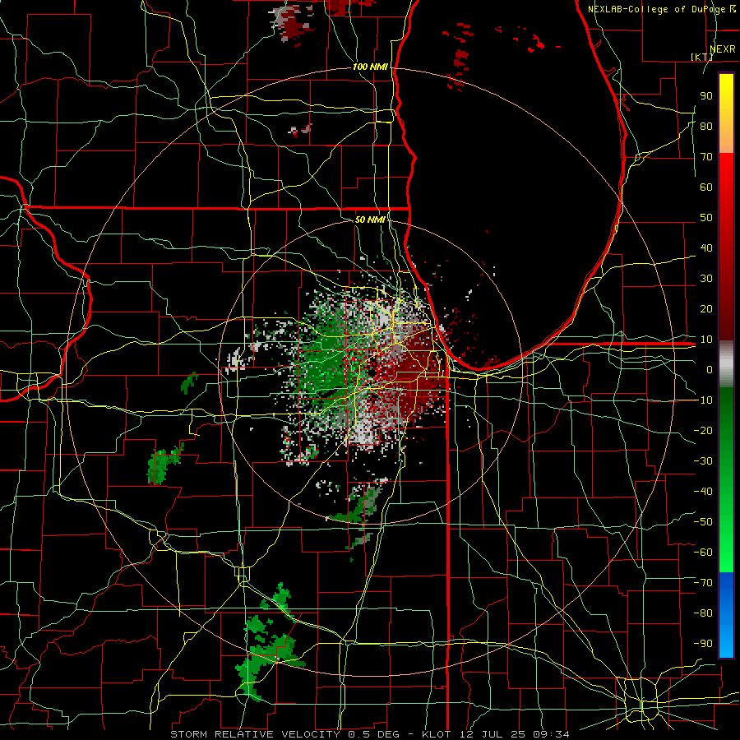Click the -50 scale value
The image size is (740, 740).
point(703,522)
